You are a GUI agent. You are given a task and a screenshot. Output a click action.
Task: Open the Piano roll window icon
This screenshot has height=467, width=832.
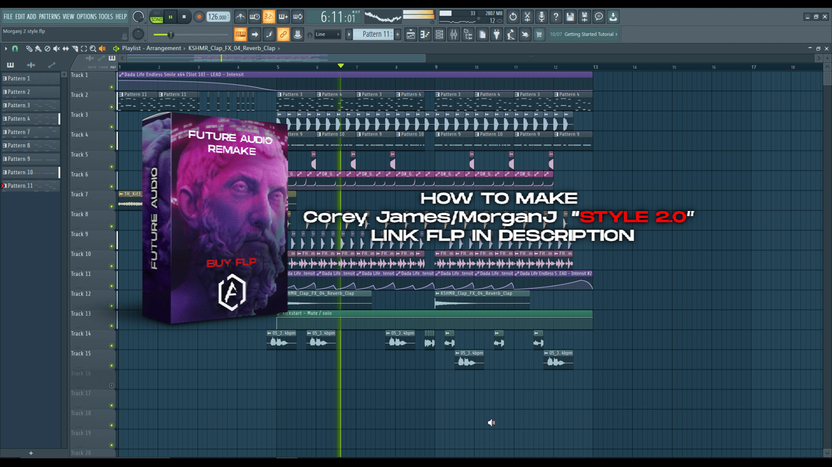[425, 34]
